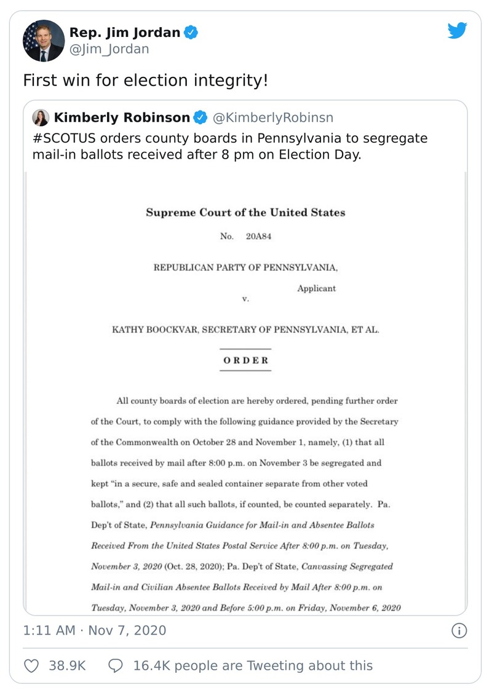Open the 1:11 AM · Nov 7, 2020 timestamp
The height and width of the screenshot is (698, 492).
pos(95,631)
